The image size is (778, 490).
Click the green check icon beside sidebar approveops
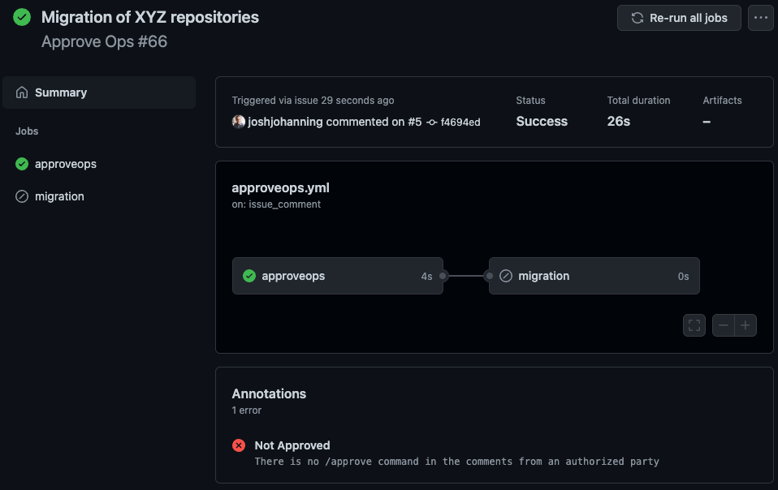tap(22, 164)
